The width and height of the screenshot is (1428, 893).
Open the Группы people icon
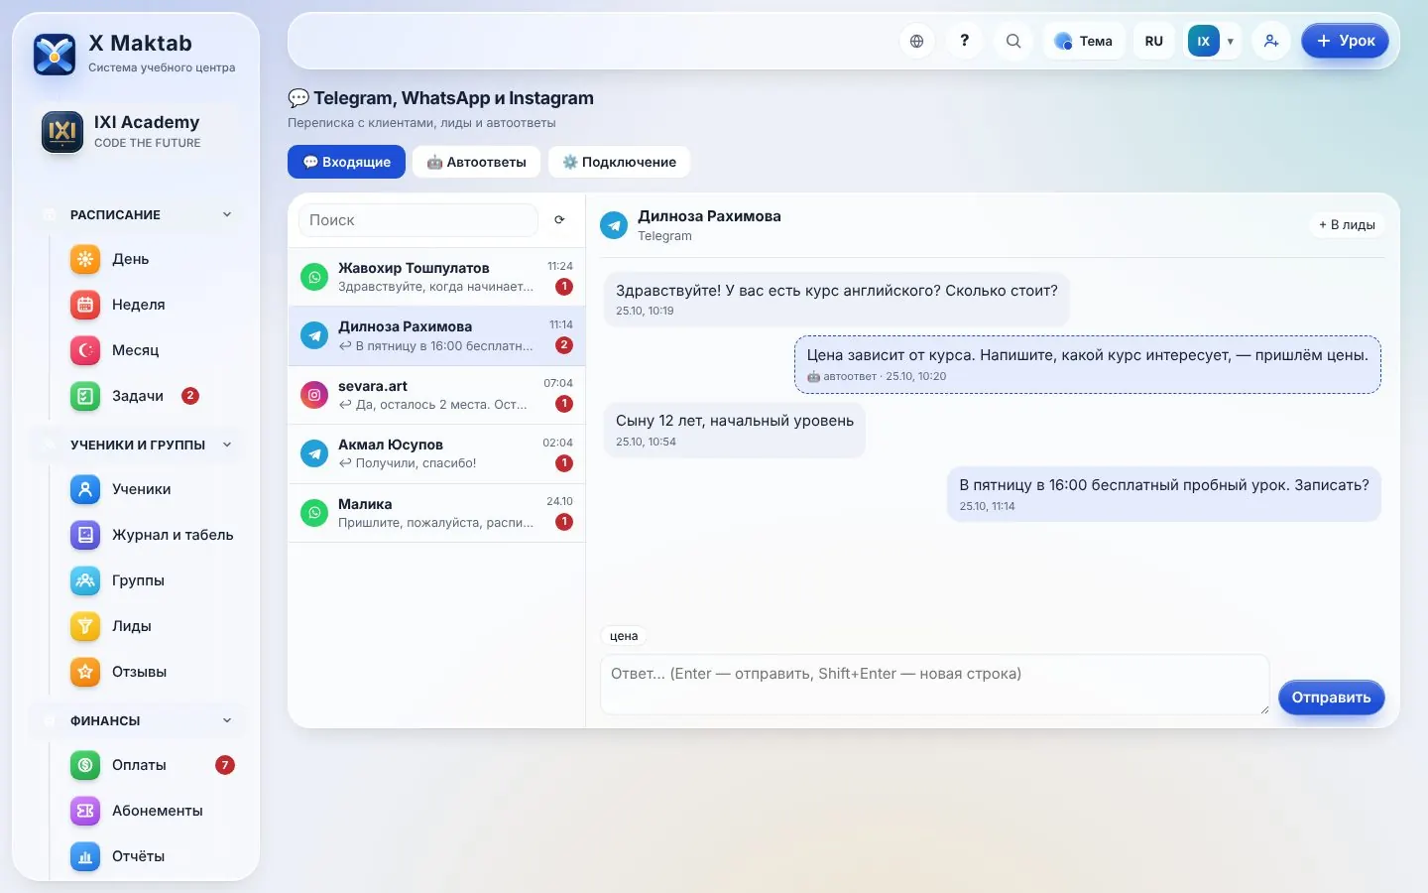pyautogui.click(x=85, y=580)
